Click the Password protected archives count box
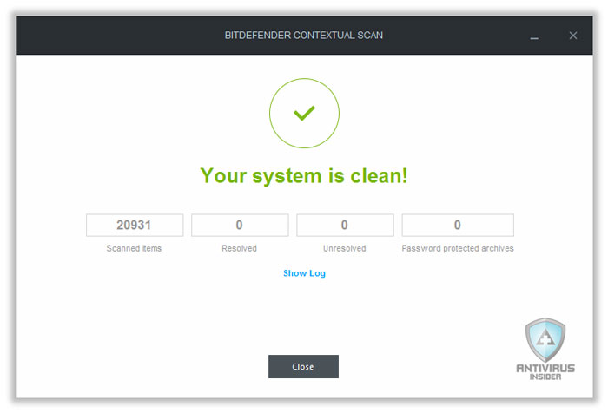This screenshot has width=608, height=413. pos(458,225)
